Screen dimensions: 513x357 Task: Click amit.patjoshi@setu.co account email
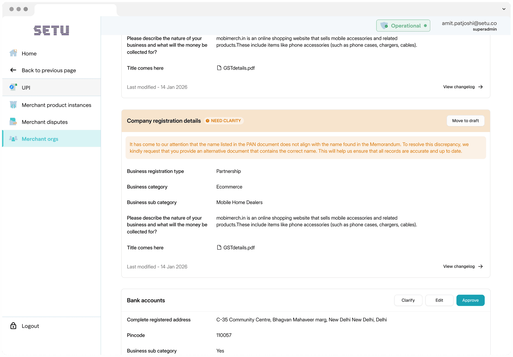pos(469,23)
